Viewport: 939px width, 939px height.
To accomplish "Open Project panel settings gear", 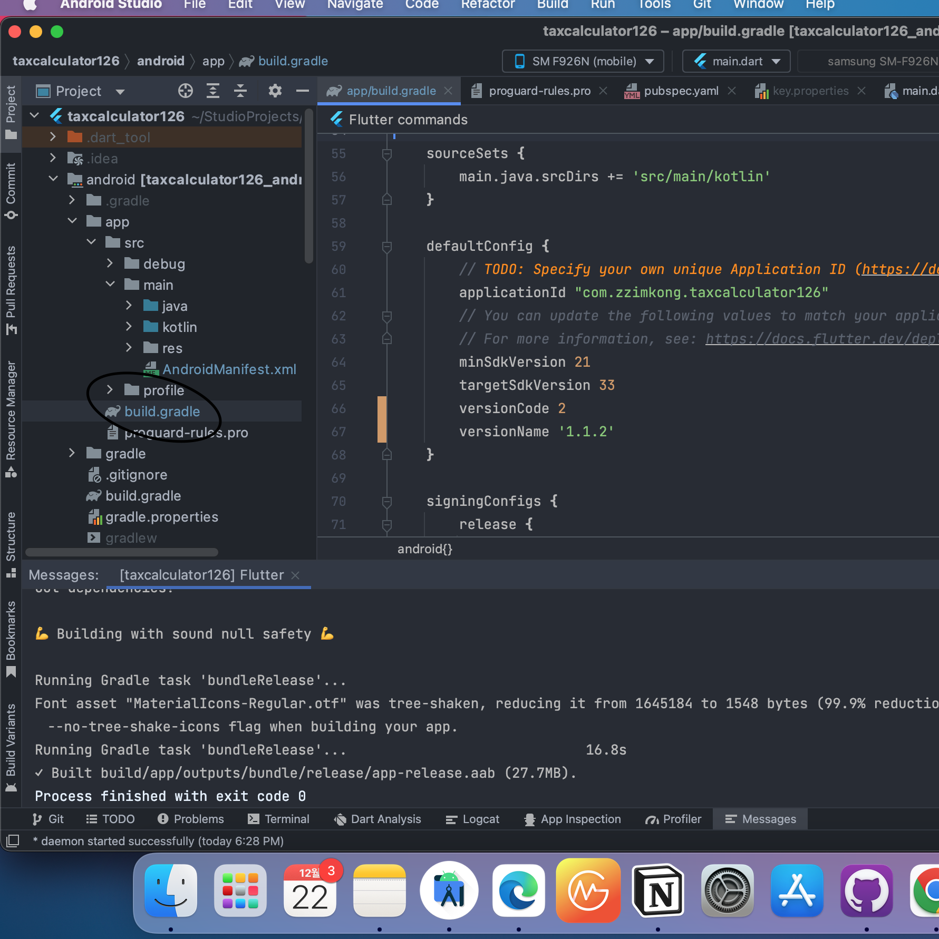I will tap(275, 91).
